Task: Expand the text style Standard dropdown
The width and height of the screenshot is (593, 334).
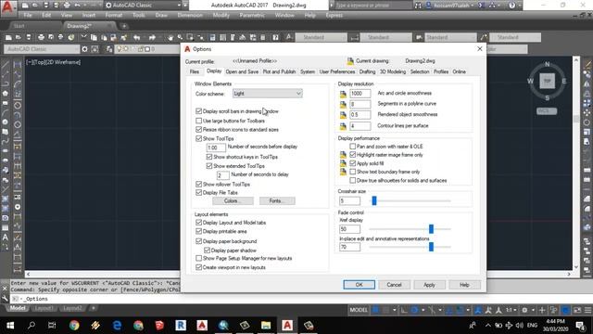Action: coord(321,37)
